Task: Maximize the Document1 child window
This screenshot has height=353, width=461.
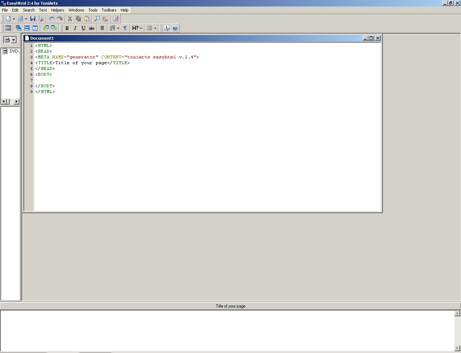Action: click(x=371, y=38)
